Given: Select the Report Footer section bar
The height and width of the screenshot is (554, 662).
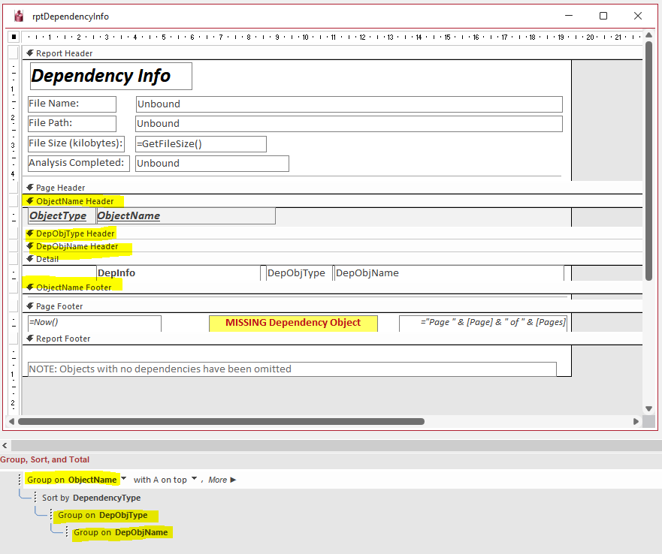Looking at the screenshot, I should 332,339.
